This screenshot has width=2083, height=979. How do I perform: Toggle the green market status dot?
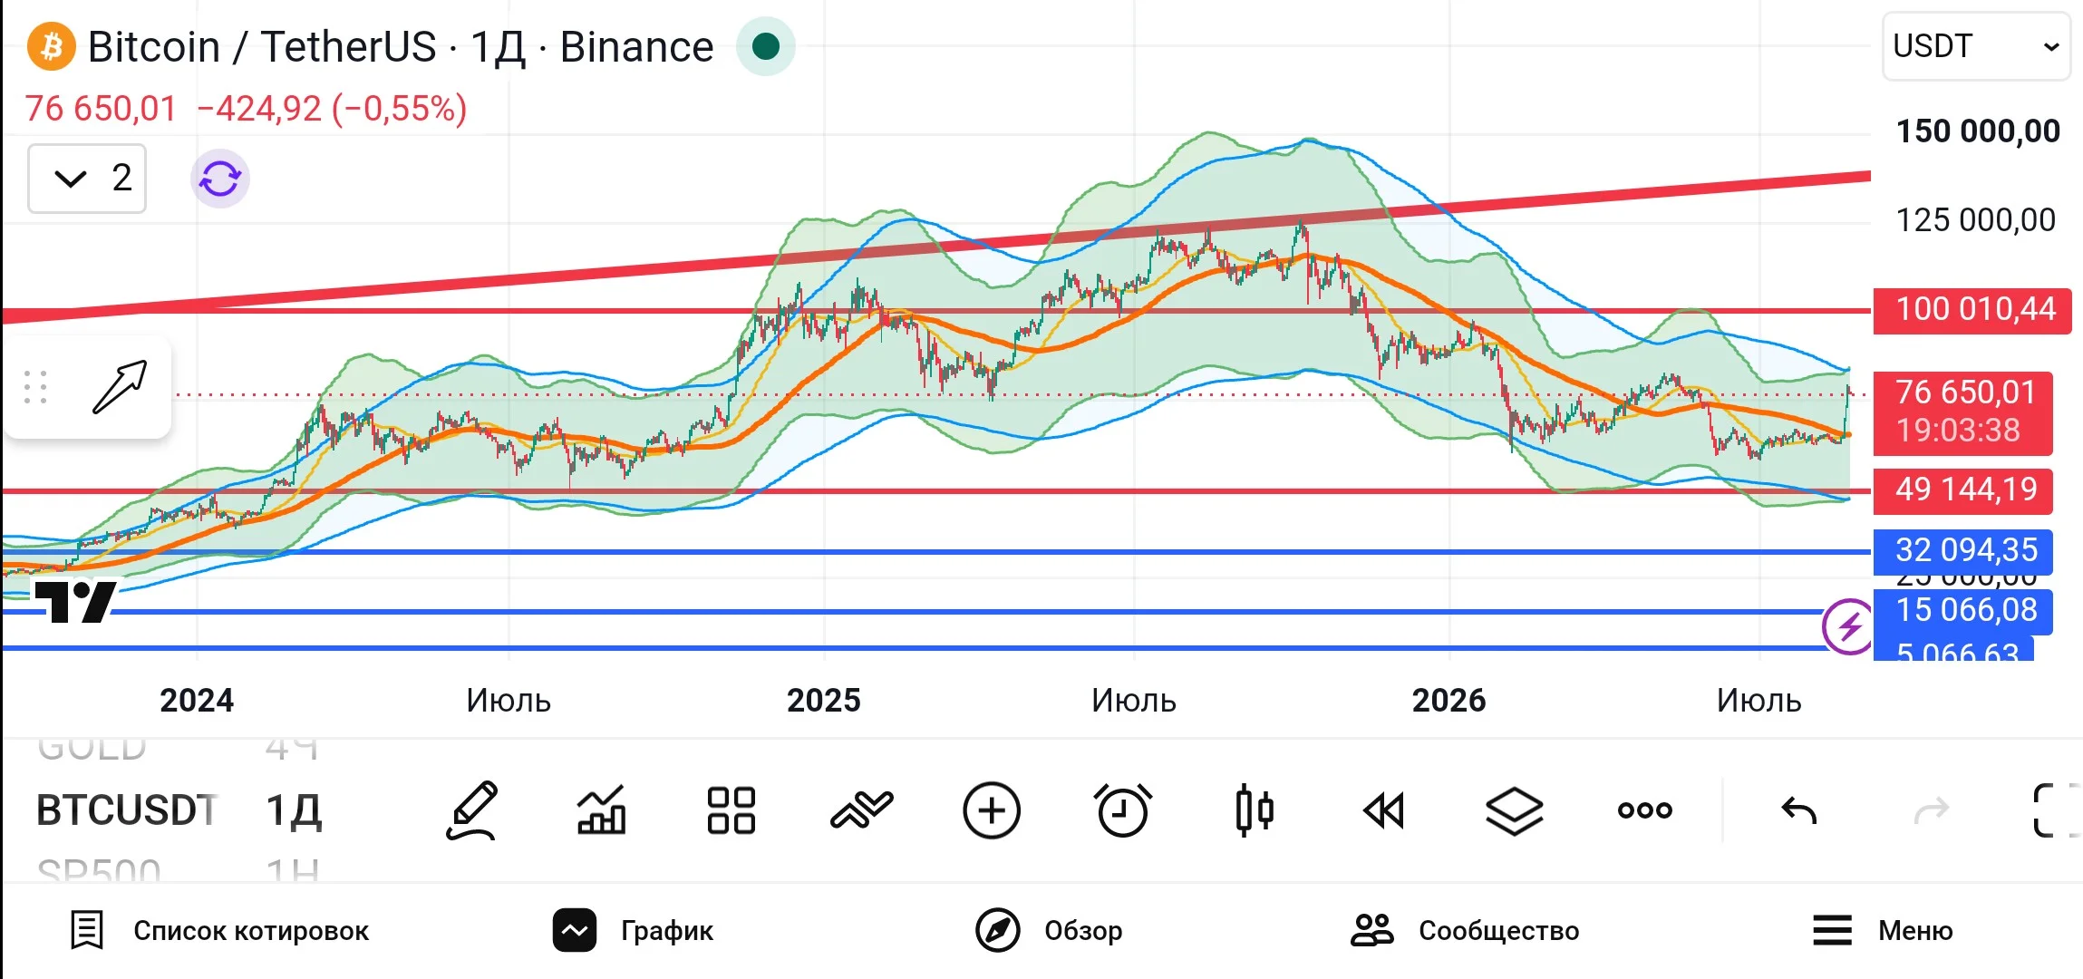[x=766, y=46]
